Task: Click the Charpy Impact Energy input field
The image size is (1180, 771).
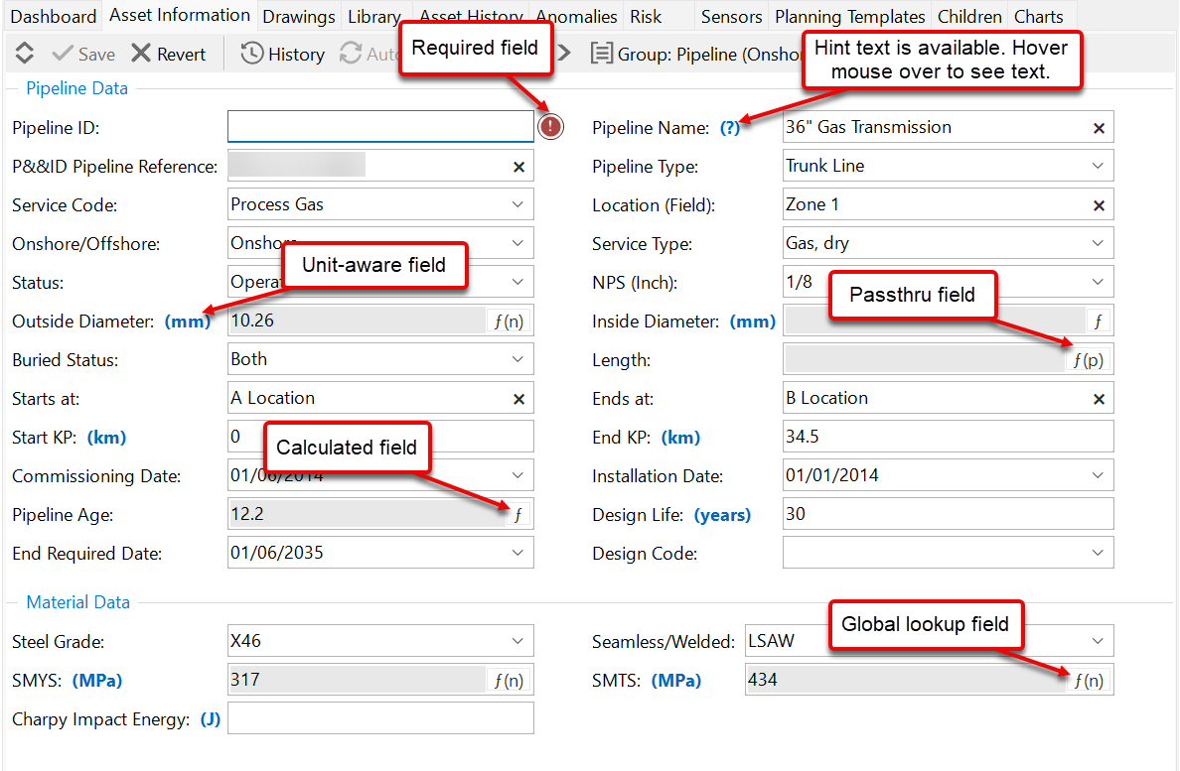Action: (x=380, y=718)
